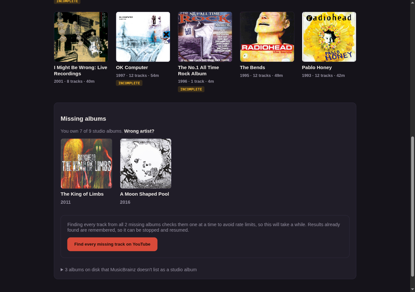
Task: Click 'A Moon Shaped Pool' title text
Action: tap(144, 194)
